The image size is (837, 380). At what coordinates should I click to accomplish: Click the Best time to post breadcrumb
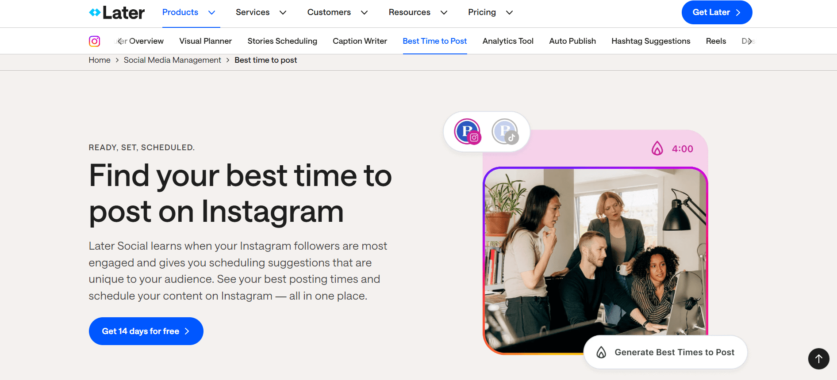click(266, 60)
